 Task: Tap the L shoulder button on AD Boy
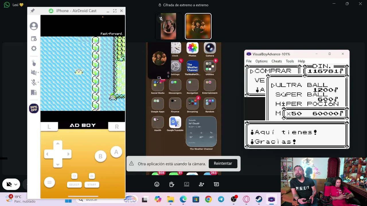point(49,126)
